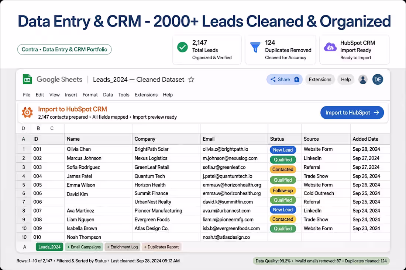Select the cell Olivia Chen
This screenshot has width=406, height=270.
(98, 149)
